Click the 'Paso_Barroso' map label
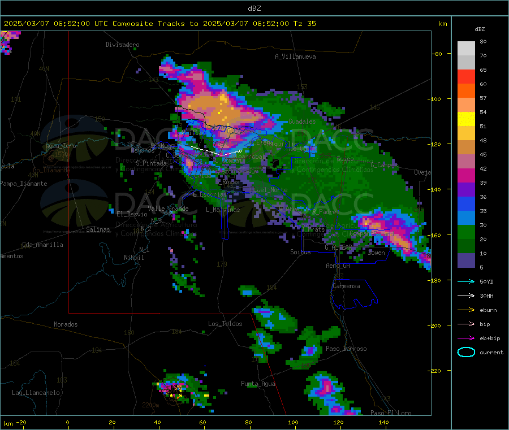Screen dimensions: 509x430 click(x=346, y=349)
